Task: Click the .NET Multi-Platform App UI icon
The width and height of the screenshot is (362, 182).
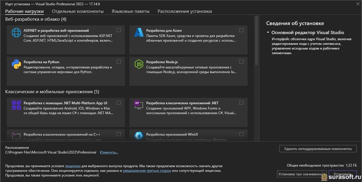Action: coord(16,105)
